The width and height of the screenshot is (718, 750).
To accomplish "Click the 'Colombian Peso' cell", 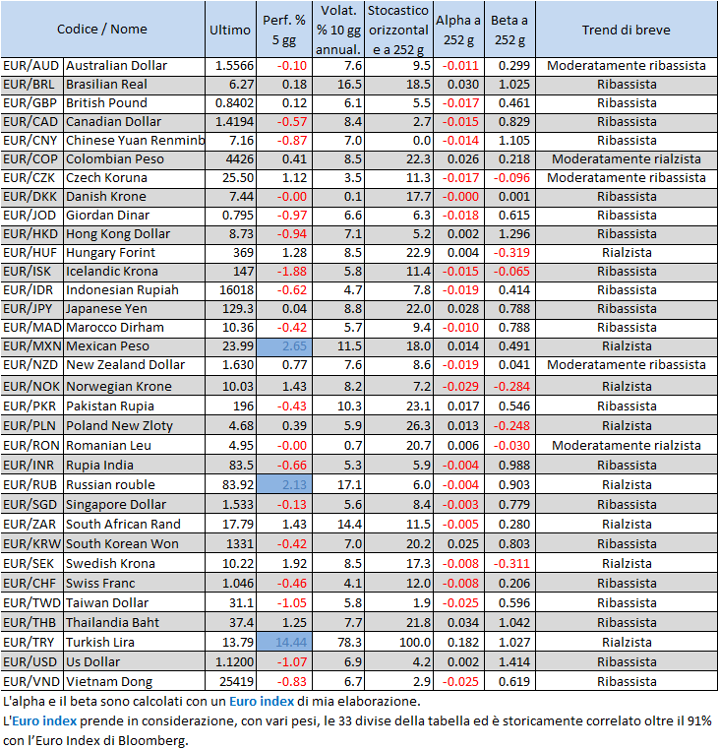I will tap(135, 159).
